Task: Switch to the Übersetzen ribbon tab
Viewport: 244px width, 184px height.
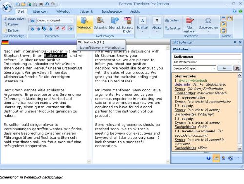Action: click(40, 11)
